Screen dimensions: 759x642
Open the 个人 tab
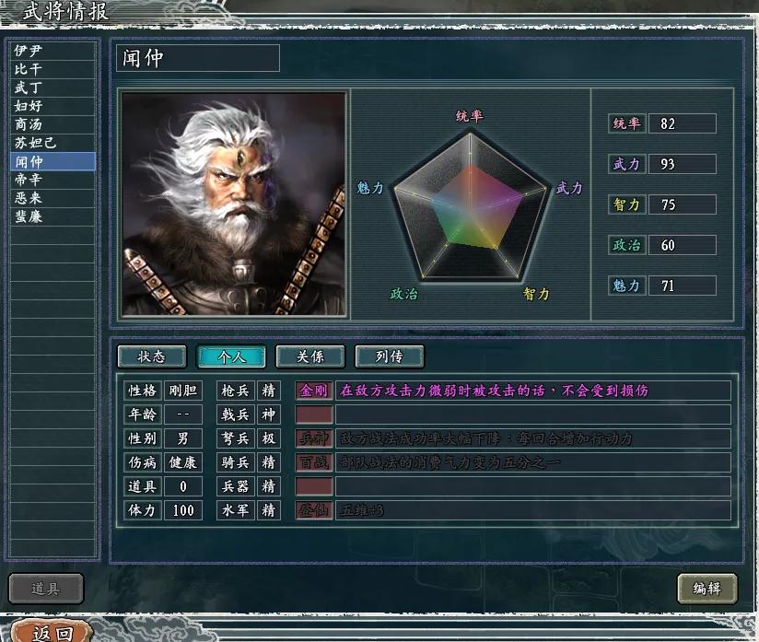click(x=231, y=356)
